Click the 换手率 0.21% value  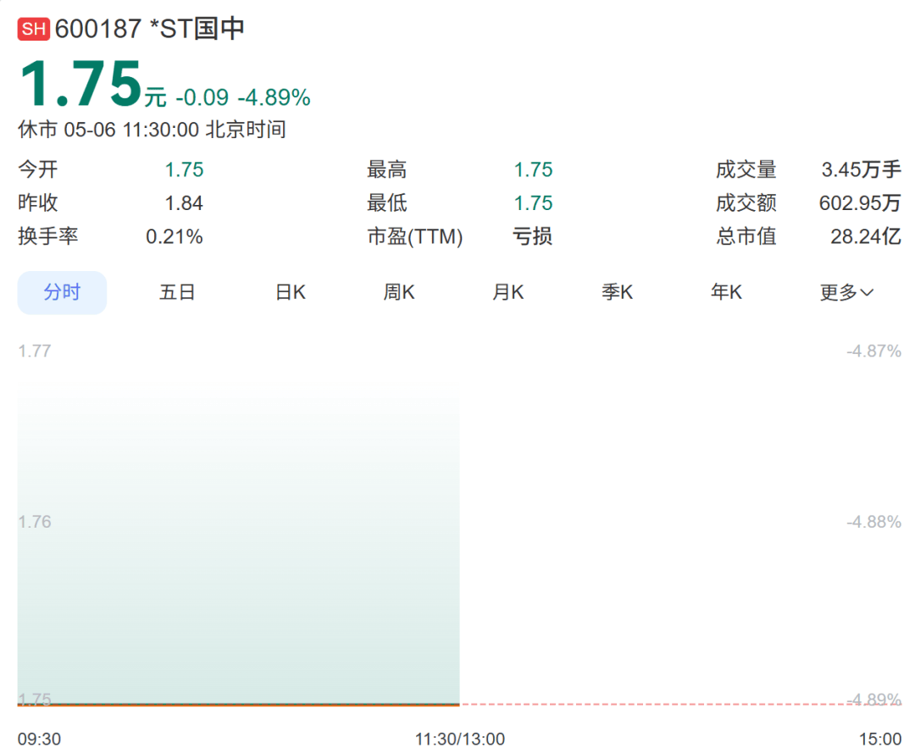pos(174,236)
